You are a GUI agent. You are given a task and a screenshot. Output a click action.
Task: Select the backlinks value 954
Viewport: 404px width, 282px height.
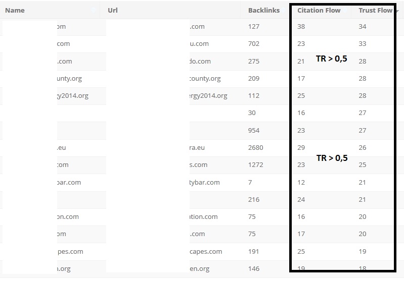254,131
